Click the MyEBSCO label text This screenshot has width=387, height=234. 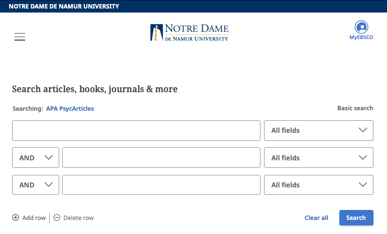pyautogui.click(x=361, y=38)
